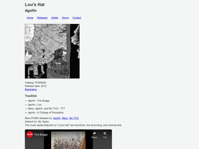Select the dgoHn - Fire Buggy tracklist entry
Screen dimensions: 199x149
pyautogui.click(x=39, y=100)
